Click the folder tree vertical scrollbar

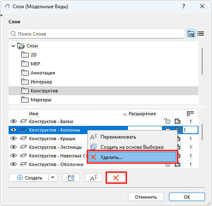(202, 61)
